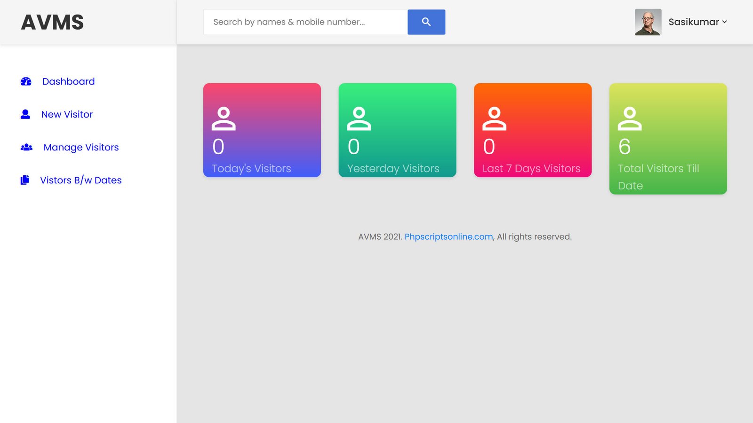
Task: Expand the Sasikumar user dropdown chevron
Action: tap(725, 22)
